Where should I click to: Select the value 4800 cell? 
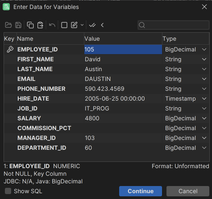(x=123, y=118)
